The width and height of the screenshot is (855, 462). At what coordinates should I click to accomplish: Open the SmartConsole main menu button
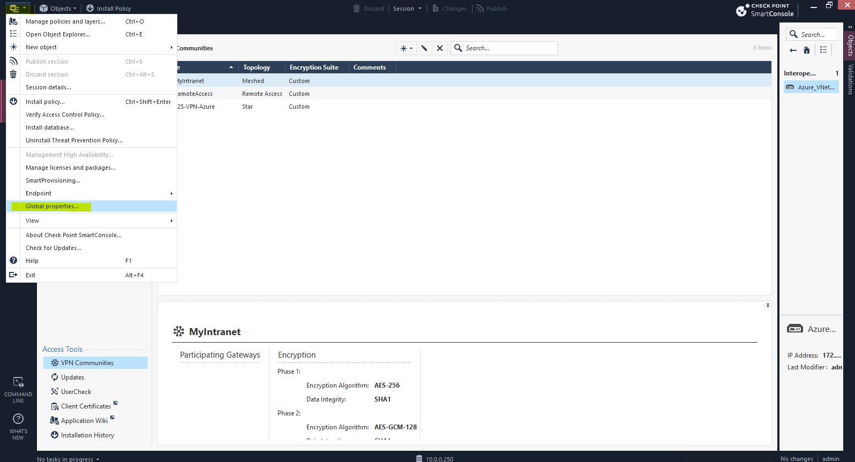18,8
